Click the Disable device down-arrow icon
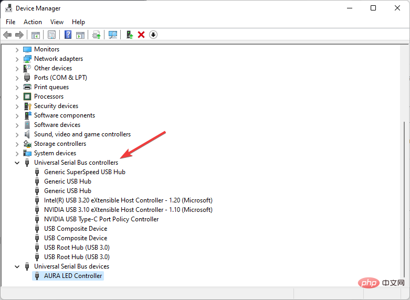410x300 pixels. point(153,35)
